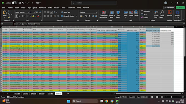Apply the yellow fill color

click(x=33, y=16)
